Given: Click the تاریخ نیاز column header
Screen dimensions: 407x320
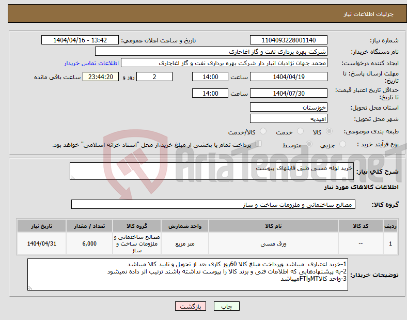Looking at the screenshot, I should point(41,226).
